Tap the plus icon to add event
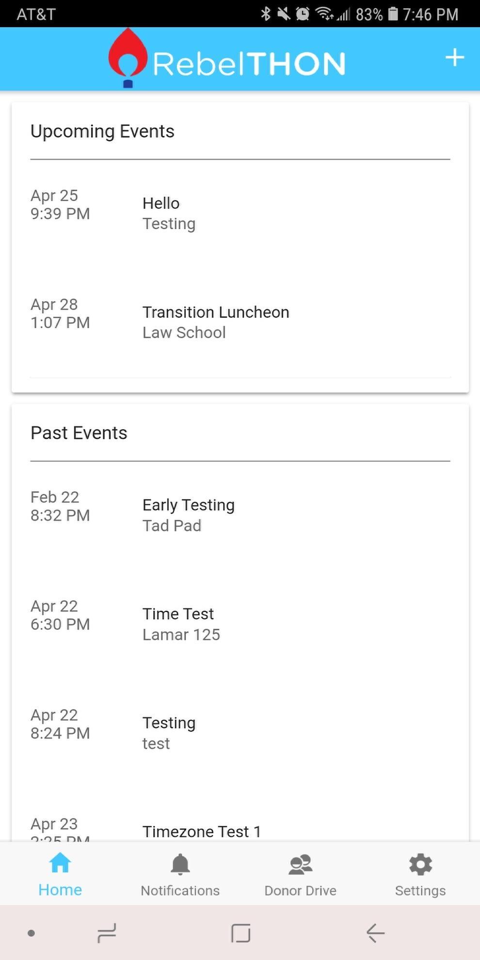The height and width of the screenshot is (960, 480). 454,58
